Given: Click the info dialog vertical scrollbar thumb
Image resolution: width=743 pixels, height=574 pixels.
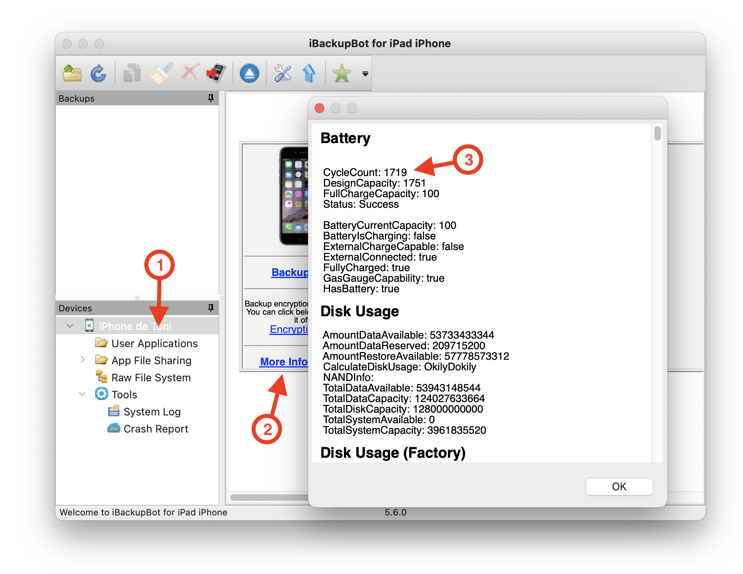Looking at the screenshot, I should coord(658,133).
